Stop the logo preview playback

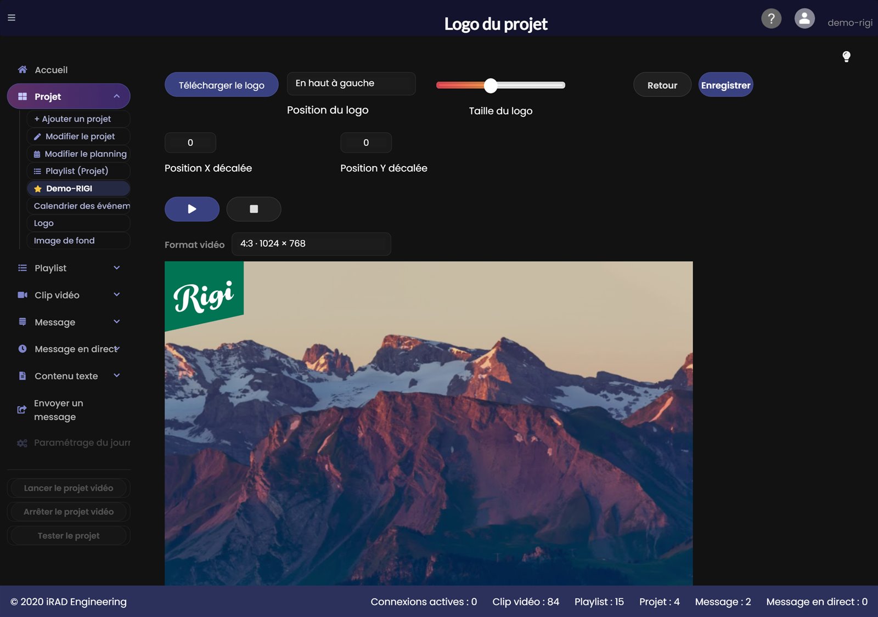(x=254, y=209)
